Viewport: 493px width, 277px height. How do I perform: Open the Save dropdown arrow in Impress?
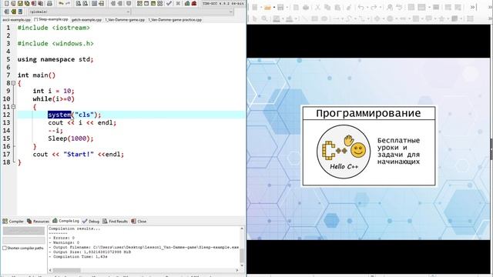tap(287, 7)
